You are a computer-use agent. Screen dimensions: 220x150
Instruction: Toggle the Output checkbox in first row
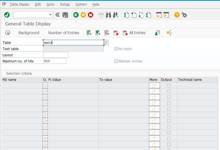click(169, 86)
